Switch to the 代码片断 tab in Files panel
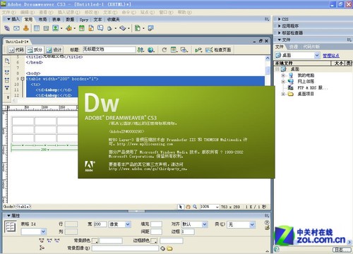The height and width of the screenshot is (254, 353). [311, 47]
